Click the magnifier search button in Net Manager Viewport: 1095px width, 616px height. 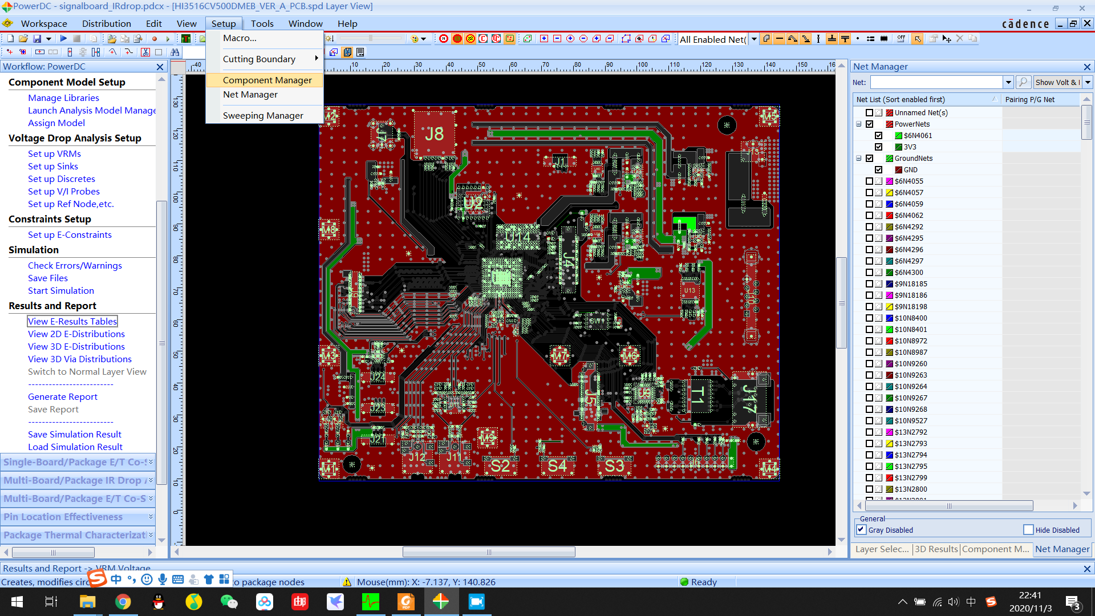pyautogui.click(x=1024, y=82)
